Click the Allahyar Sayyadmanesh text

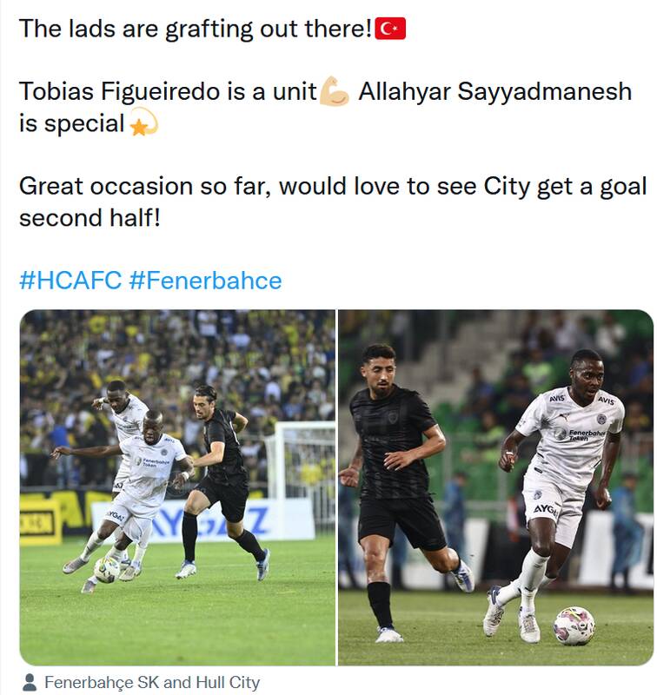coord(494,91)
